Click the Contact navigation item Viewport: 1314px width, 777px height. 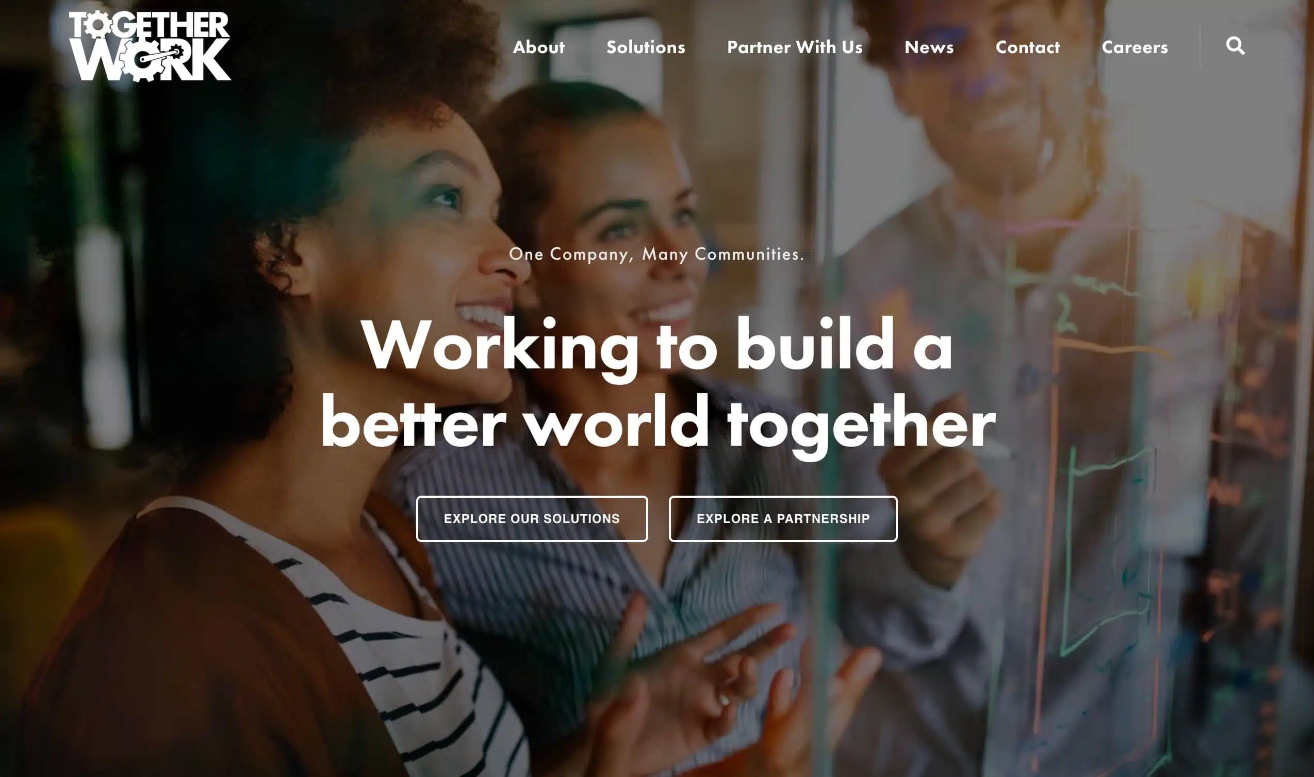(x=1027, y=47)
